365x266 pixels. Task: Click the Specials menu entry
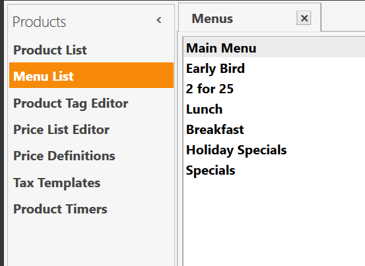[x=274, y=170]
